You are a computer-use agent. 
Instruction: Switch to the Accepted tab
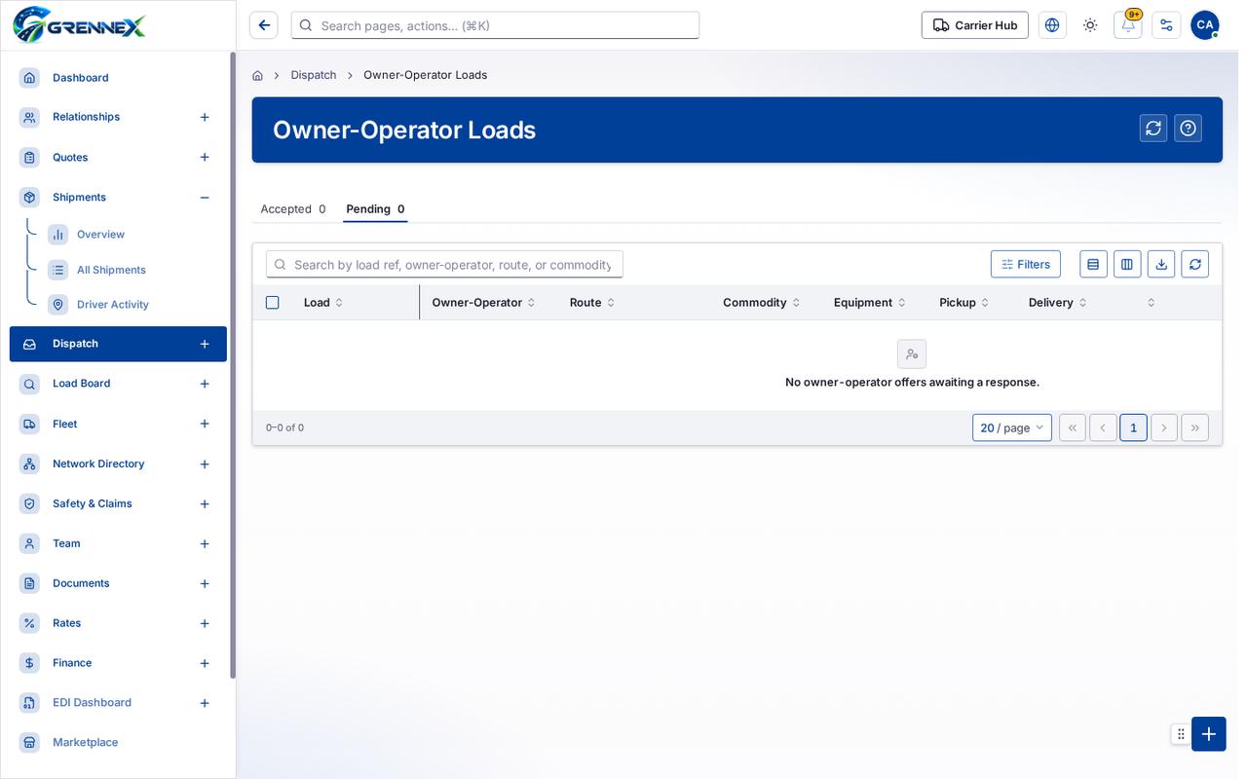293,209
